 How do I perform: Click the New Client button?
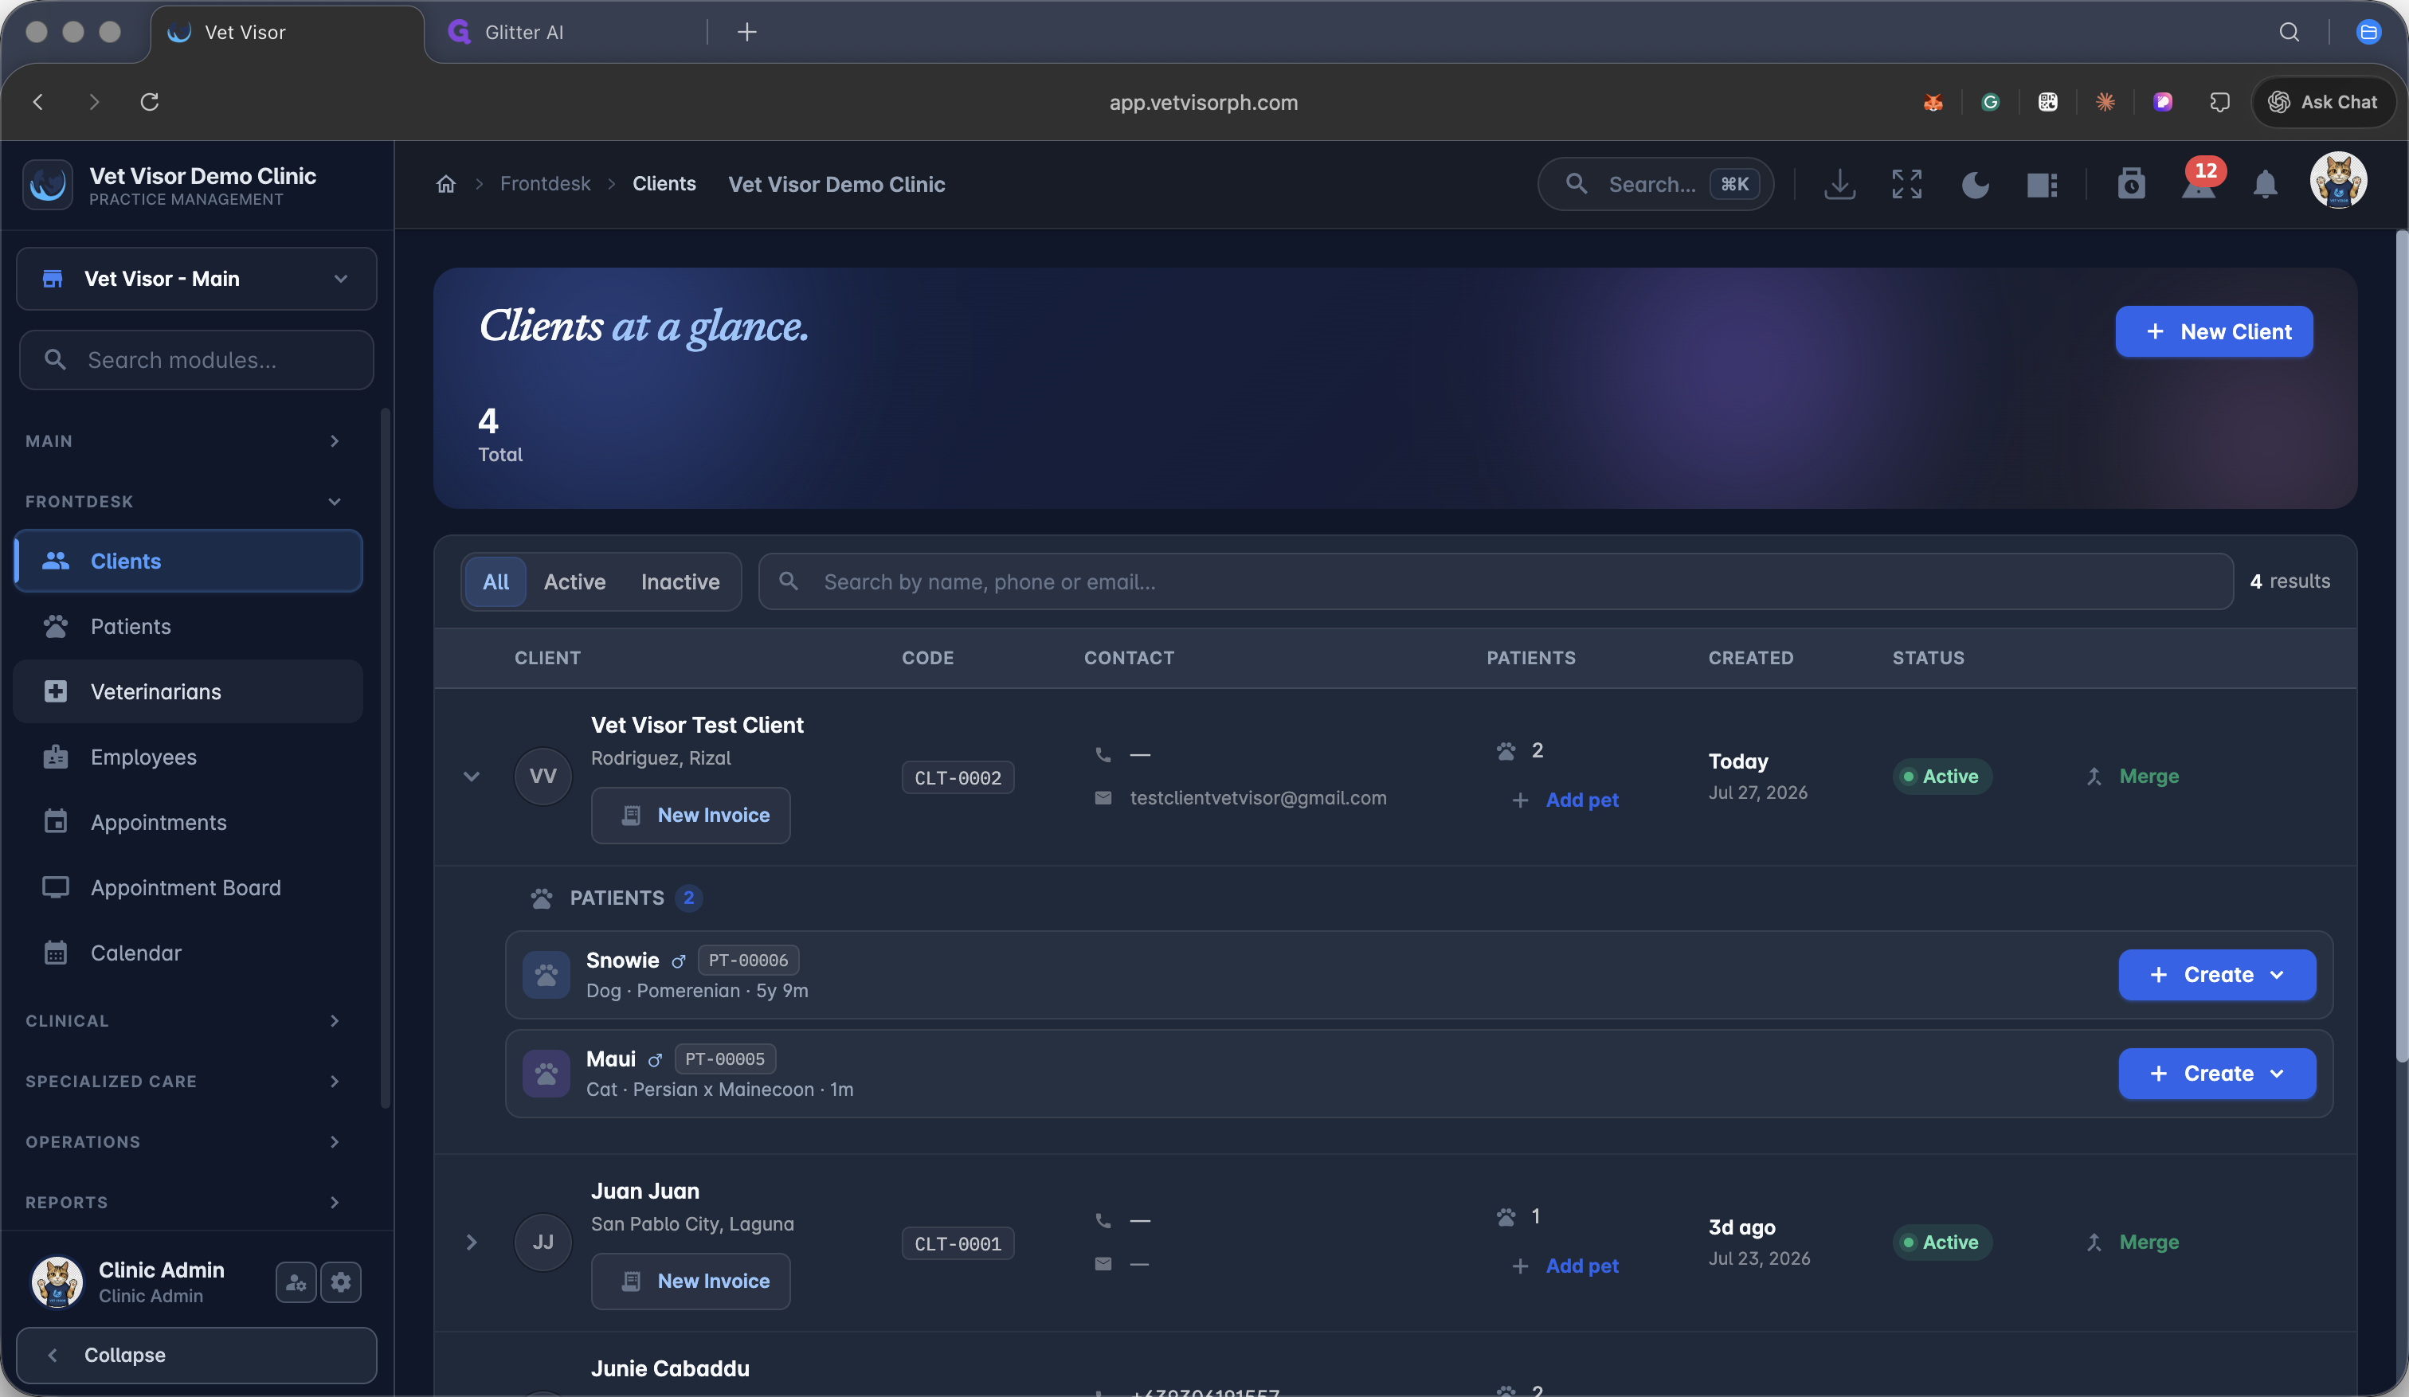(2214, 331)
